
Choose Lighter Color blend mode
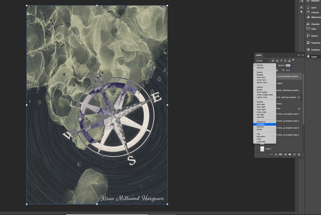pyautogui.click(x=264, y=97)
